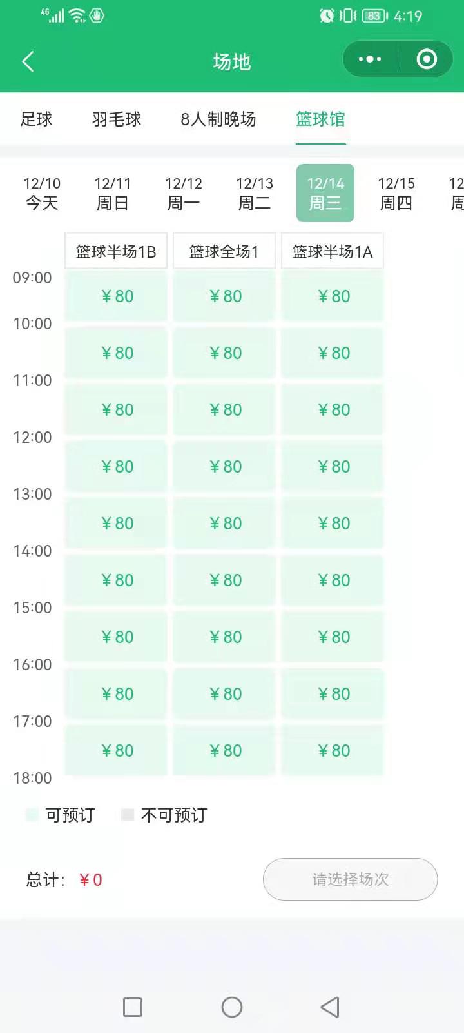Pick date 12/13 周二
This screenshot has height=1033, width=464.
coord(255,194)
